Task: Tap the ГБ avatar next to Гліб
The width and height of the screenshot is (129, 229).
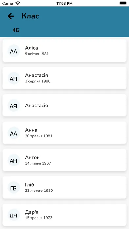Action: [13, 188]
